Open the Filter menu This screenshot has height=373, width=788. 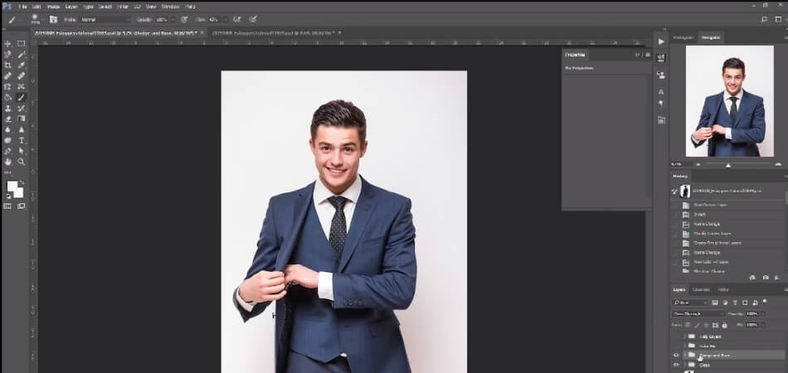(x=123, y=7)
